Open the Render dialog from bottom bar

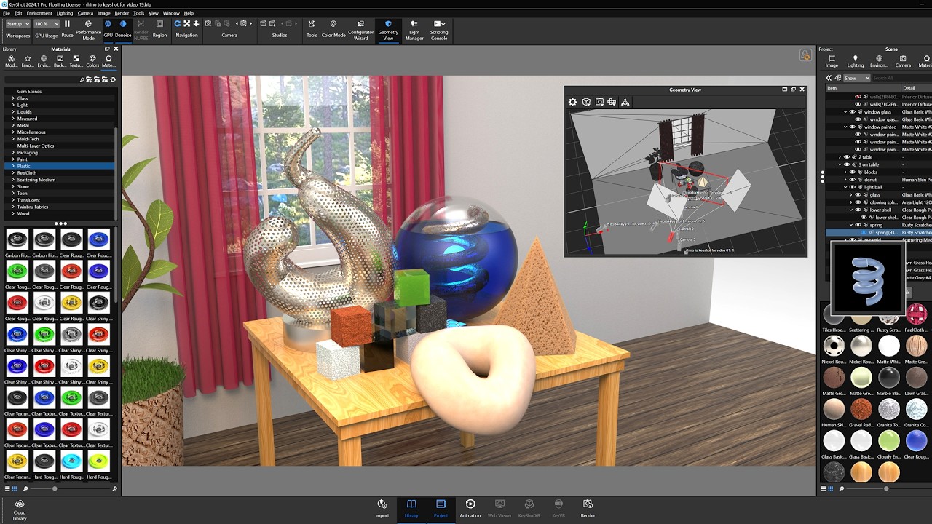(588, 508)
